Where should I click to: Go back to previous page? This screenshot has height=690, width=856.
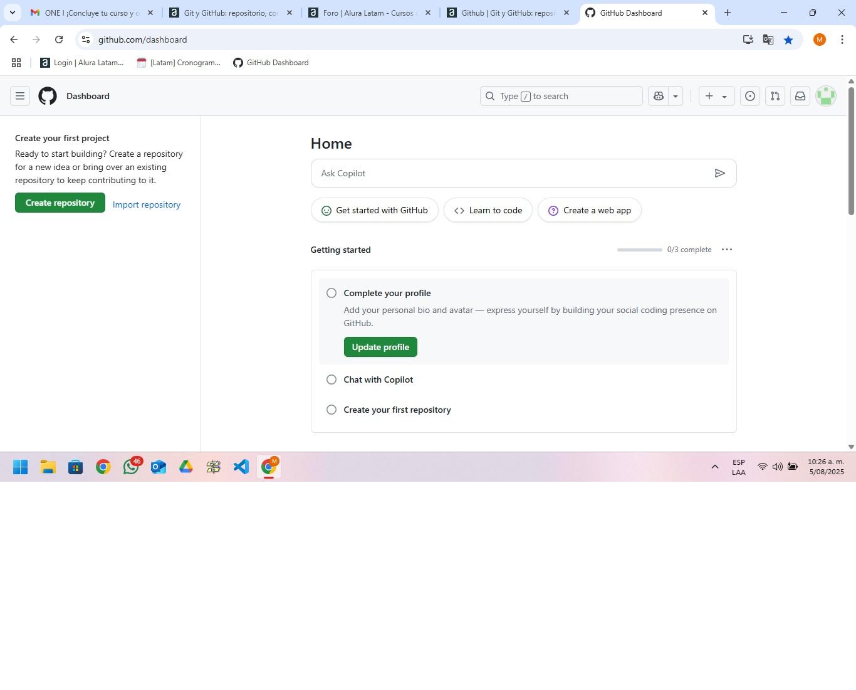click(x=14, y=40)
